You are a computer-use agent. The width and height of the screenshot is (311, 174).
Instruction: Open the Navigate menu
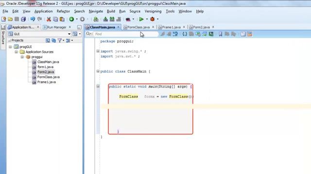(x=96, y=11)
